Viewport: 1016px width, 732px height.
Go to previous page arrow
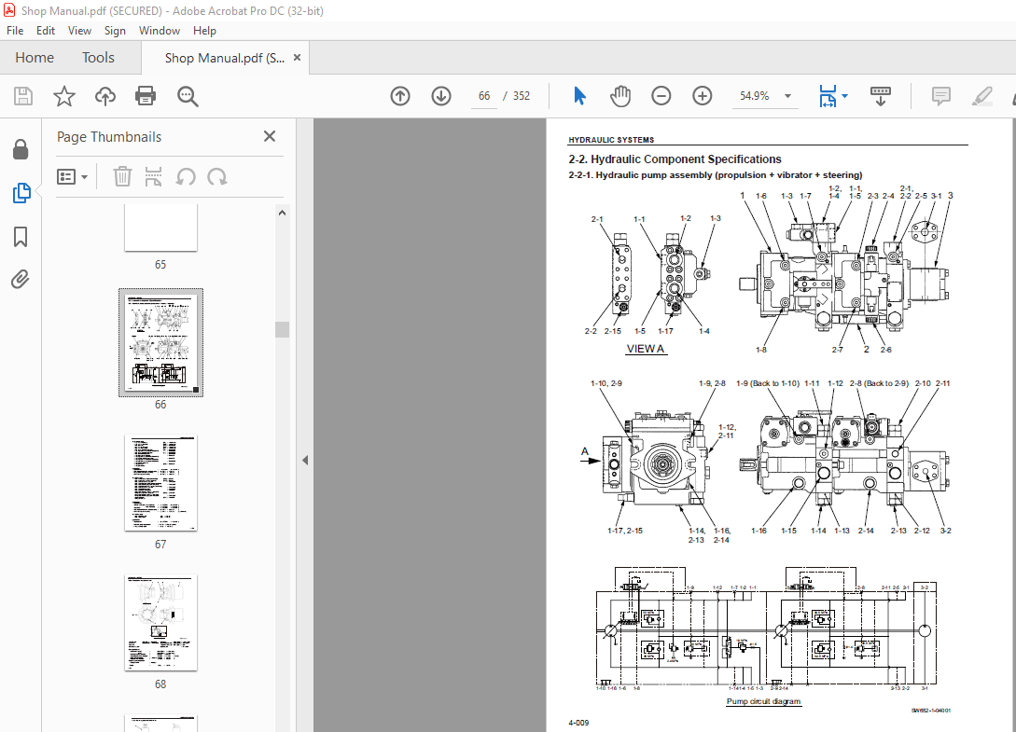(400, 97)
